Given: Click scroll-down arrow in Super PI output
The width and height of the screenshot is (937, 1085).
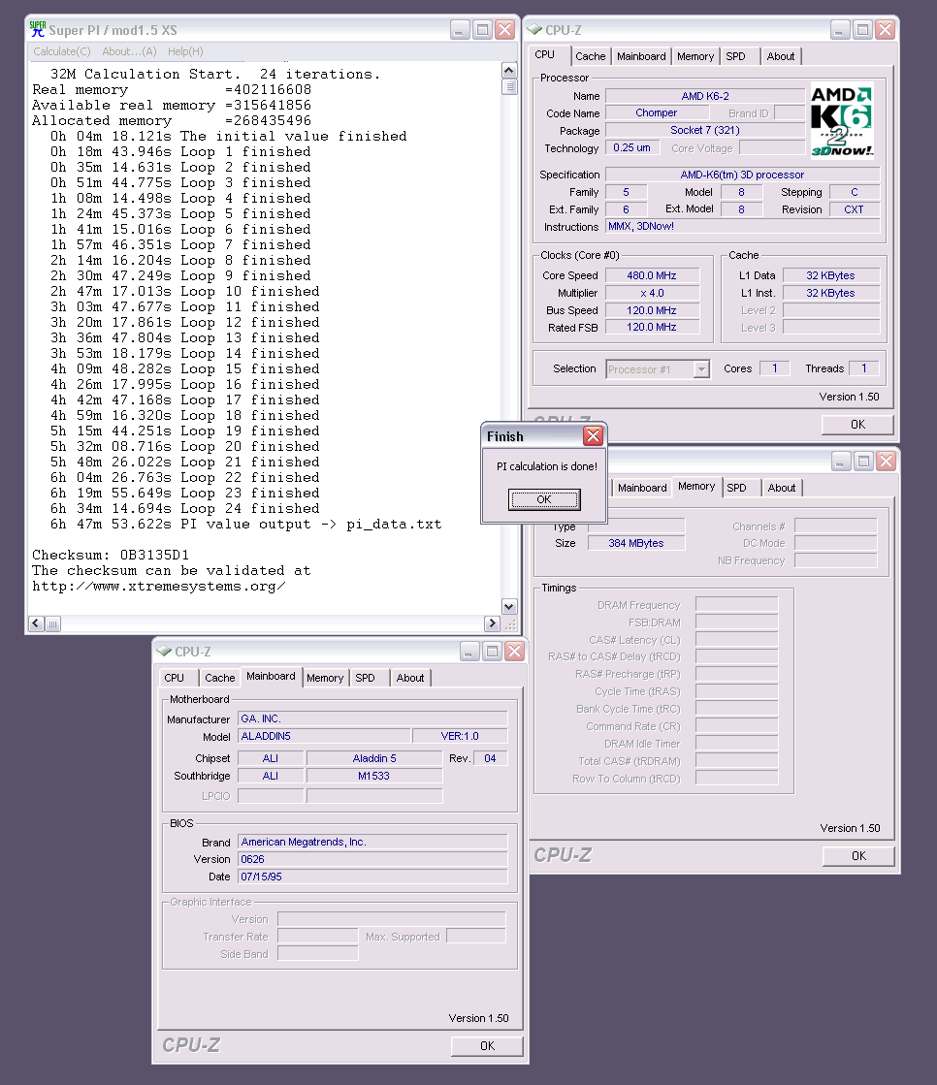Looking at the screenshot, I should pyautogui.click(x=508, y=607).
